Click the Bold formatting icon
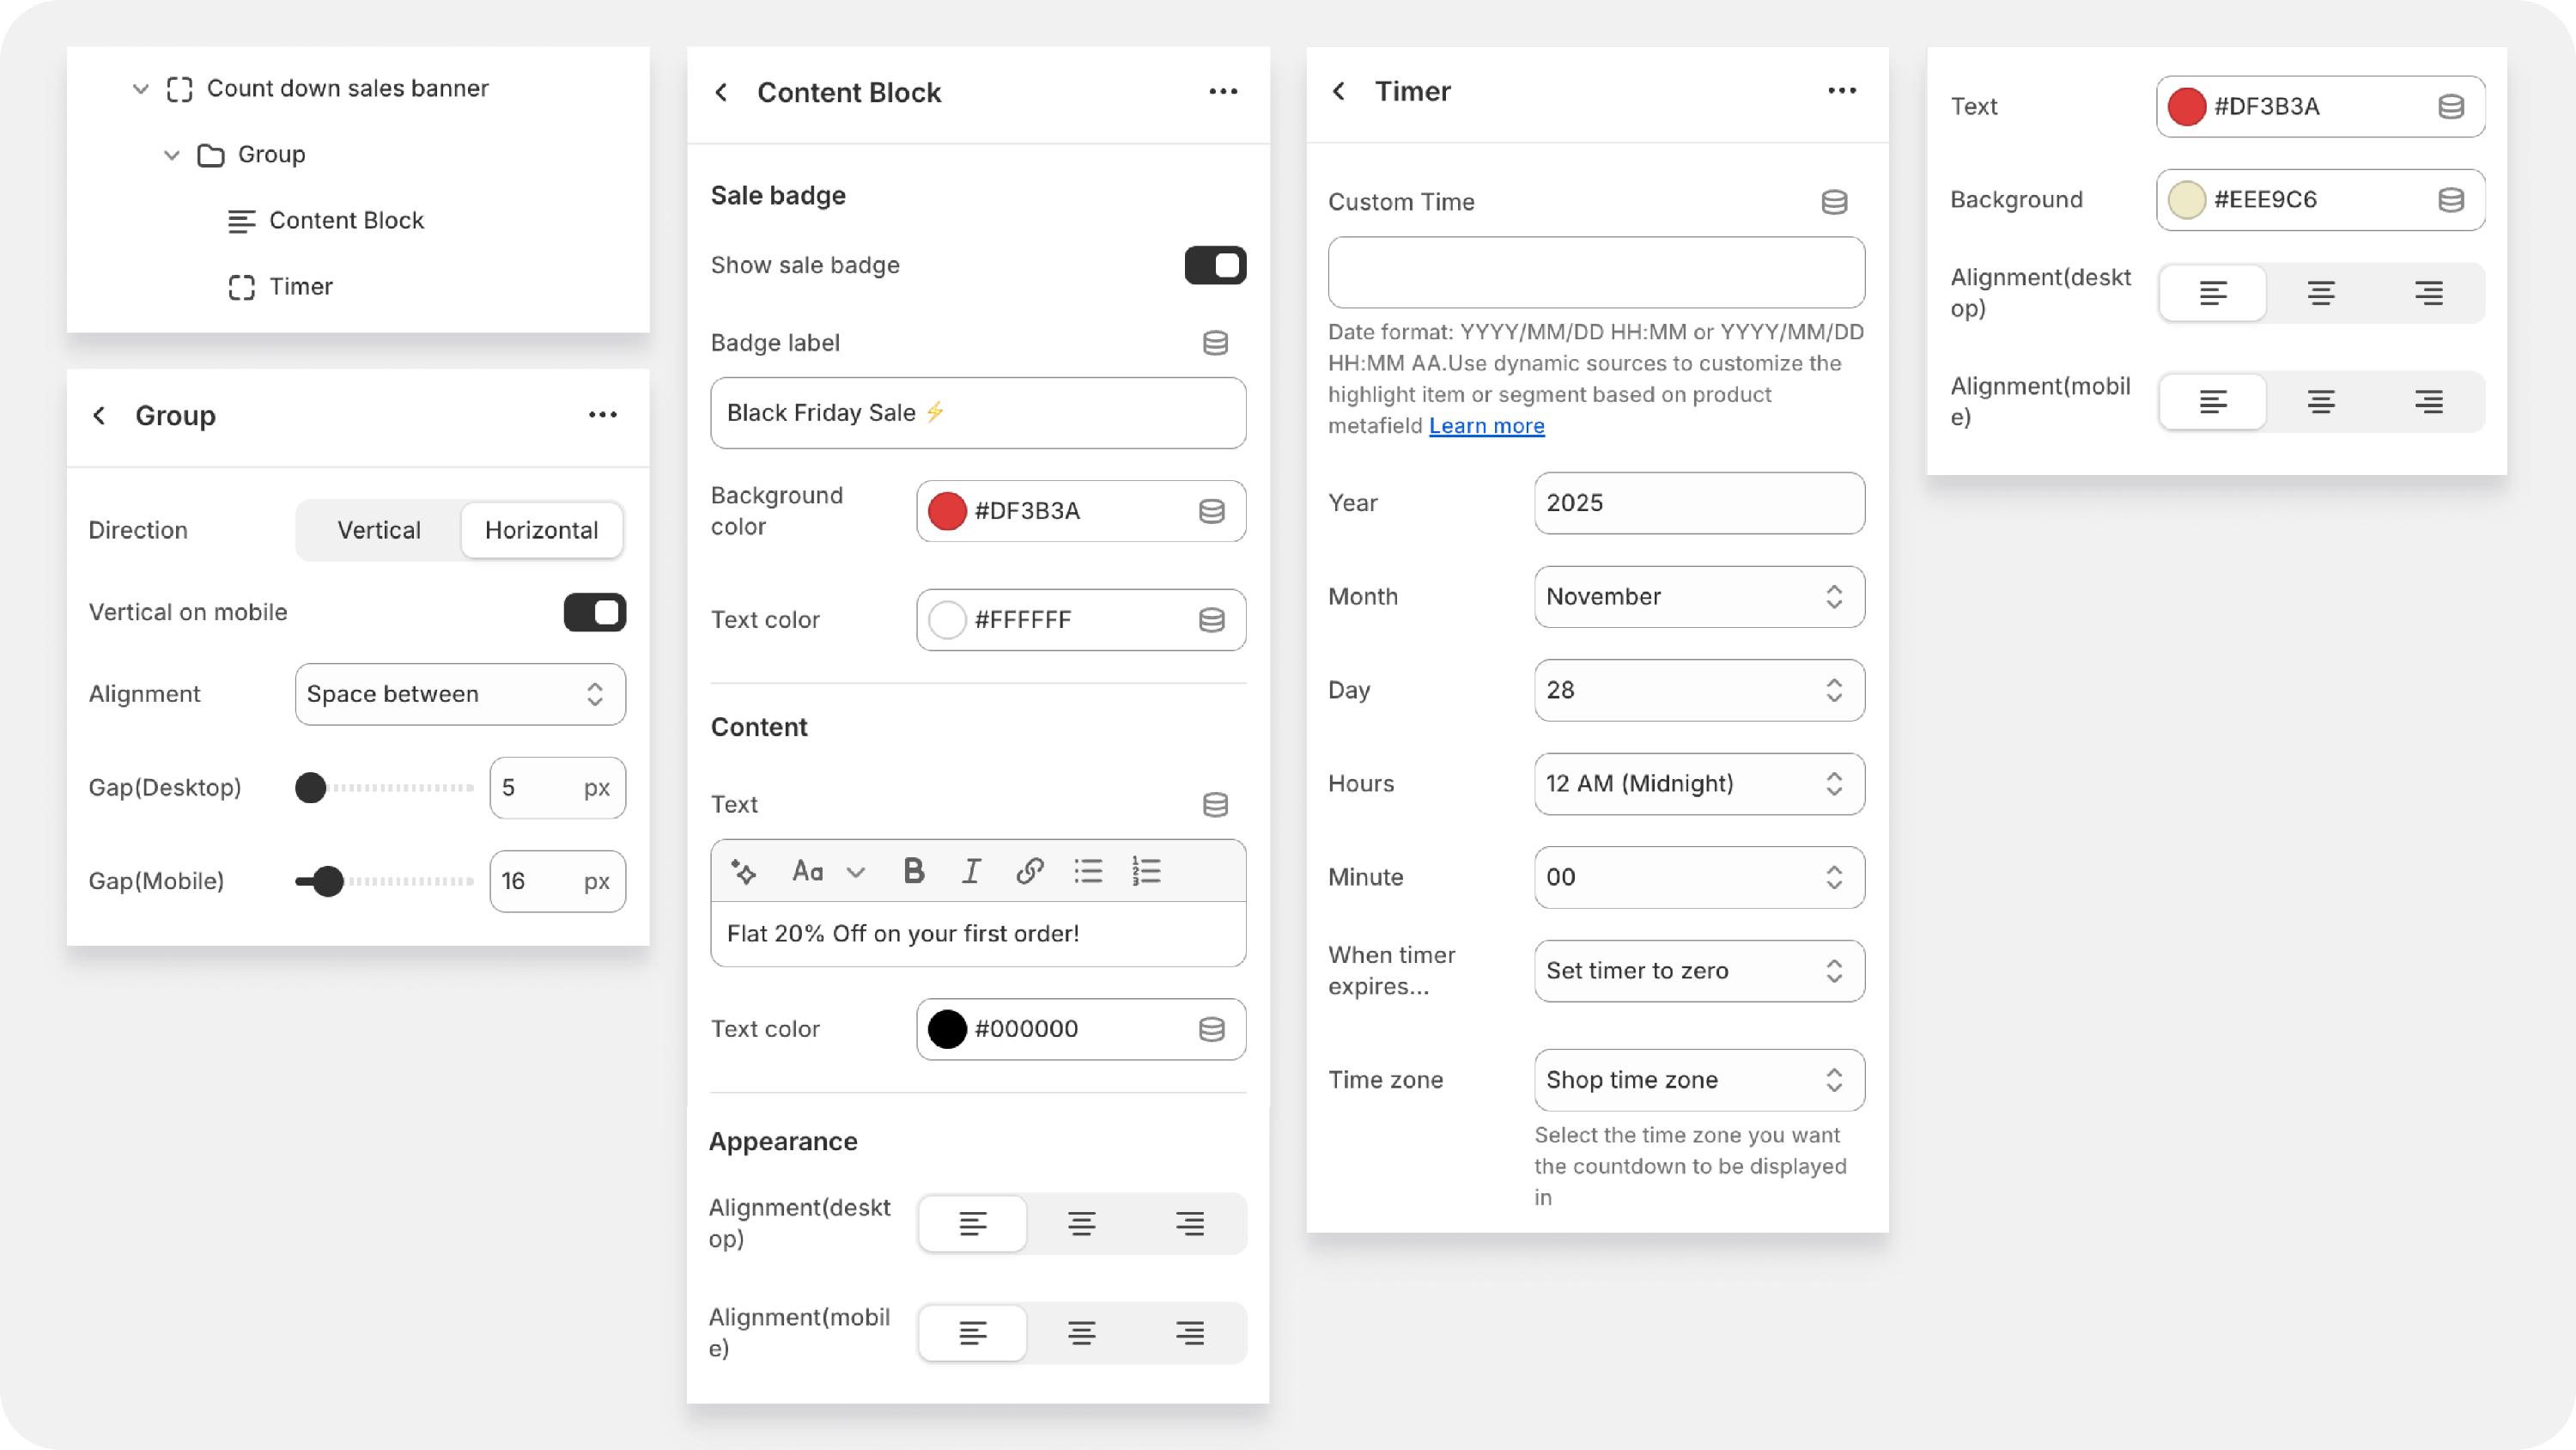This screenshot has height=1450, width=2576. pos(913,870)
